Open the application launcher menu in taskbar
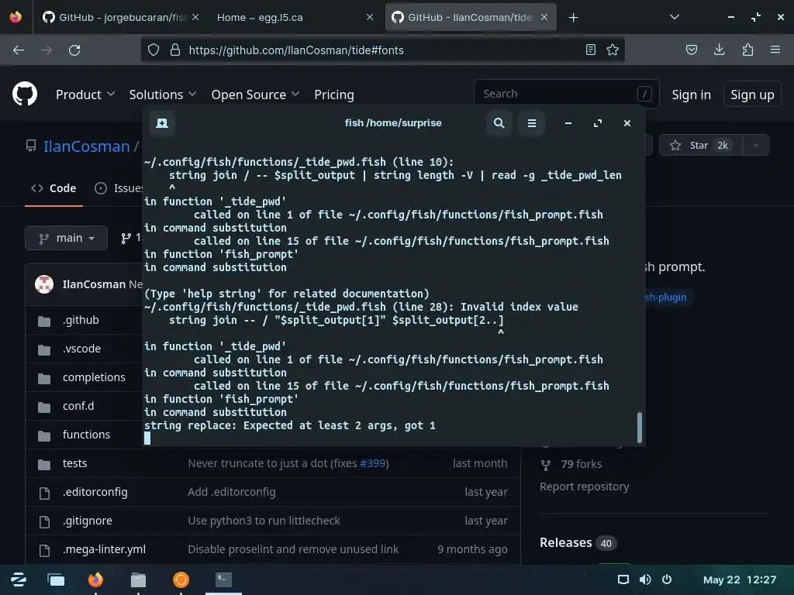 (x=19, y=580)
